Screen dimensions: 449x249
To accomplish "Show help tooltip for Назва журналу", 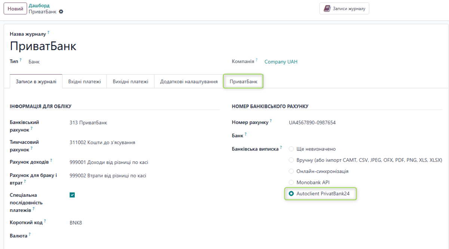I will click(48, 32).
